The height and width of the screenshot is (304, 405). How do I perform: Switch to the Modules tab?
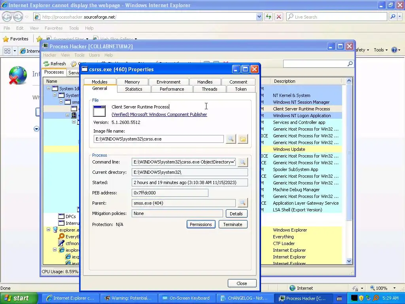tap(99, 82)
